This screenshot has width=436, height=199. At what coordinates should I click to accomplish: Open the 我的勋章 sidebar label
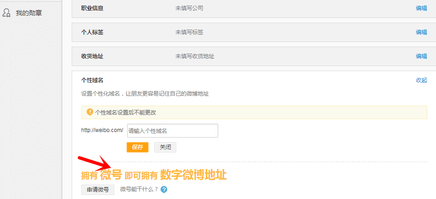point(29,13)
